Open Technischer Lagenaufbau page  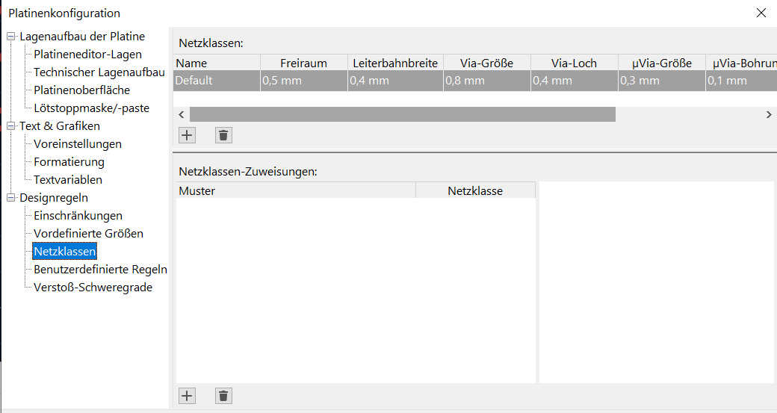[99, 72]
